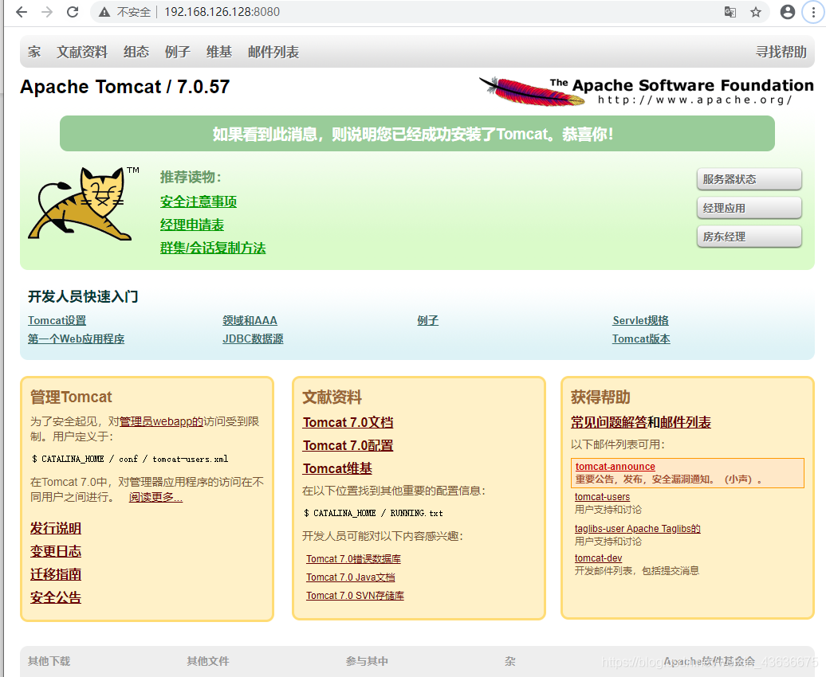Click the 寻找帮助 navigation item
Image resolution: width=826 pixels, height=677 pixels.
pyautogui.click(x=781, y=52)
